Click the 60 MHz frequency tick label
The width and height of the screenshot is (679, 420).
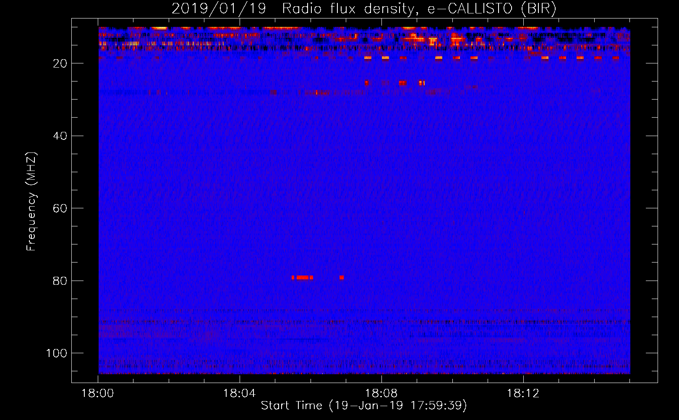click(x=60, y=208)
